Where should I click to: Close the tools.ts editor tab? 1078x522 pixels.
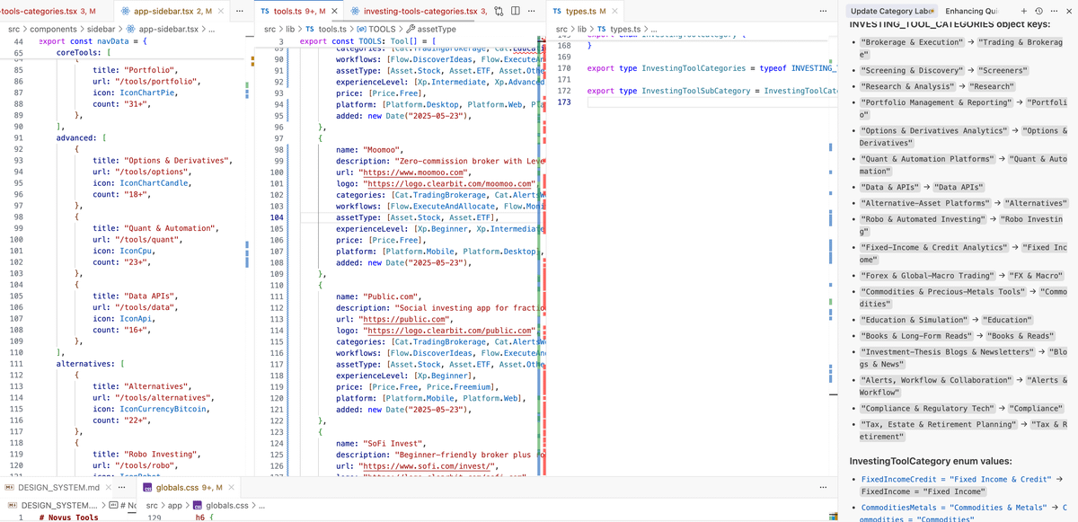334,11
